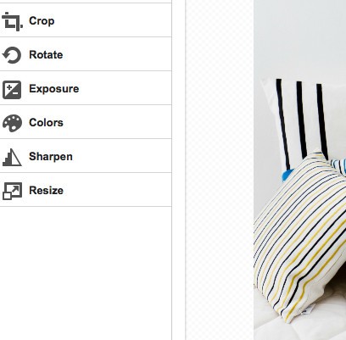Viewport: 346px width, 340px height.
Task: Click the Resize squares icon
Action: pos(12,191)
